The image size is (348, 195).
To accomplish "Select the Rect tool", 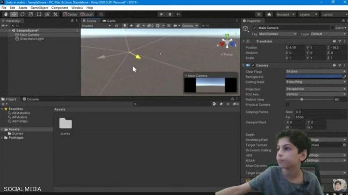I will [39, 14].
